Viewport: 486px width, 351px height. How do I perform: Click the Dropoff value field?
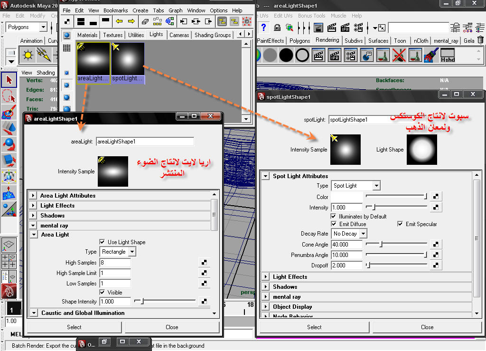pos(346,266)
